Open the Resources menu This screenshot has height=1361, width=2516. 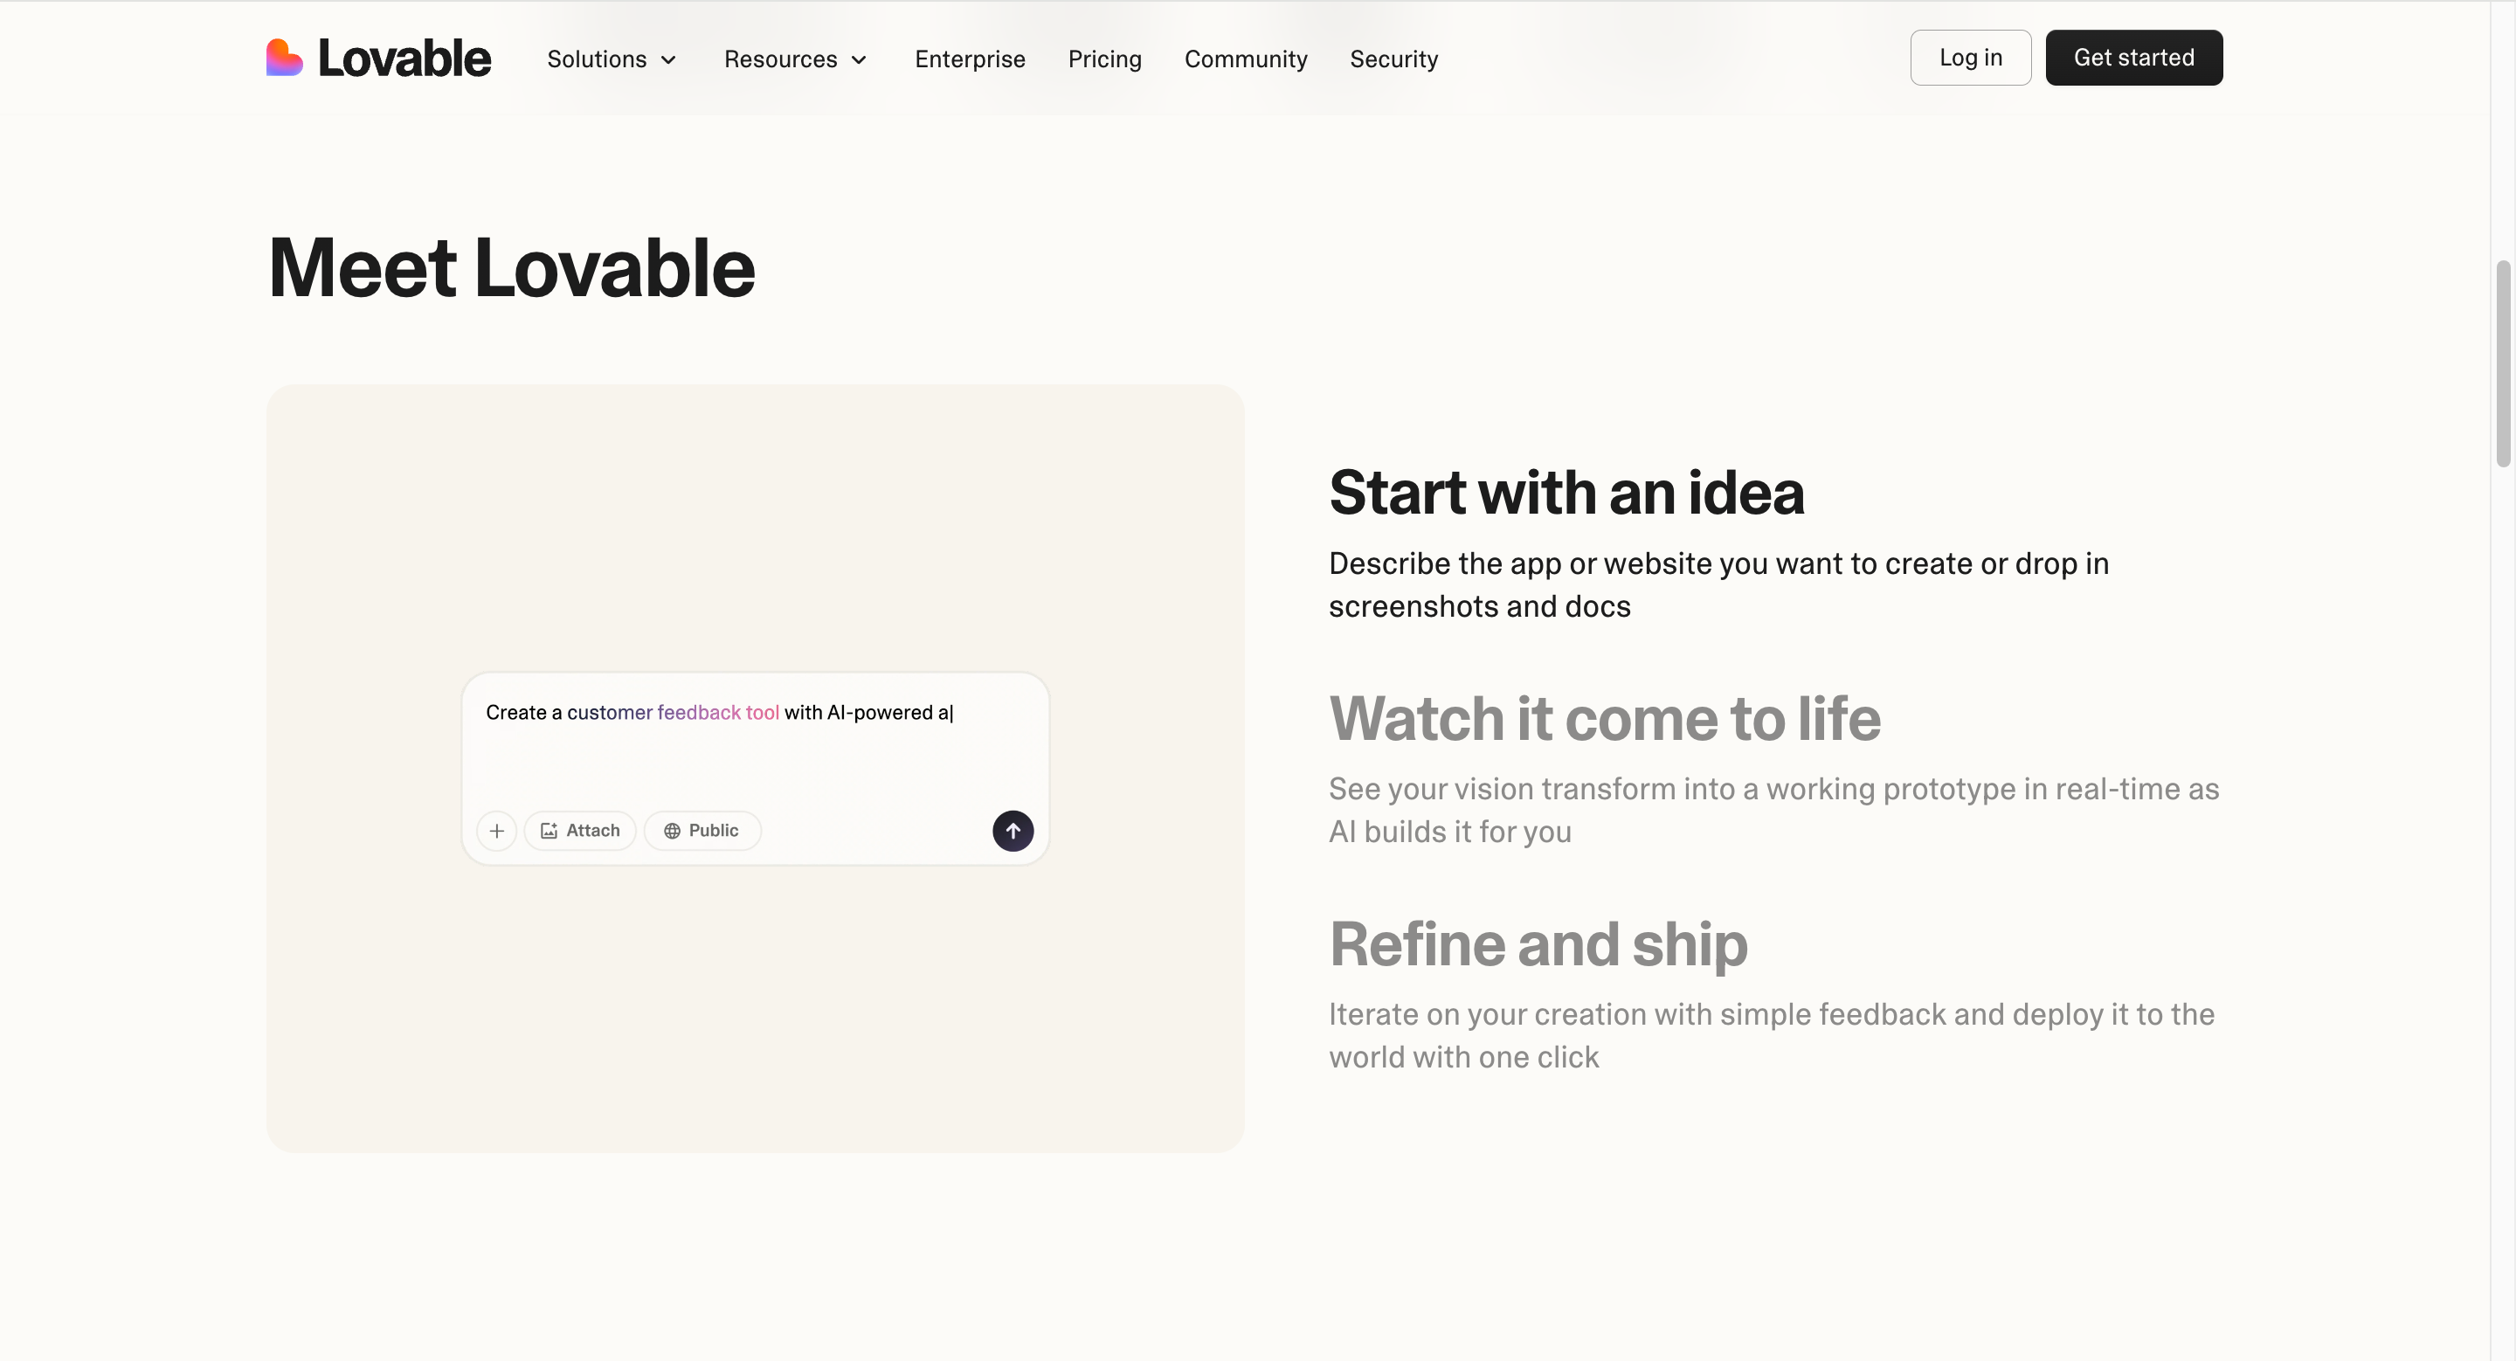pos(780,59)
